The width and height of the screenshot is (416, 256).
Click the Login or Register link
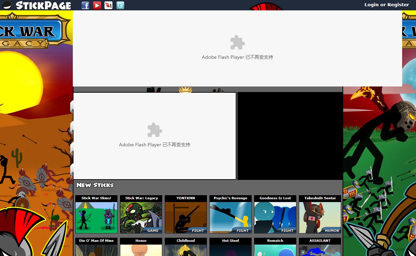387,4
